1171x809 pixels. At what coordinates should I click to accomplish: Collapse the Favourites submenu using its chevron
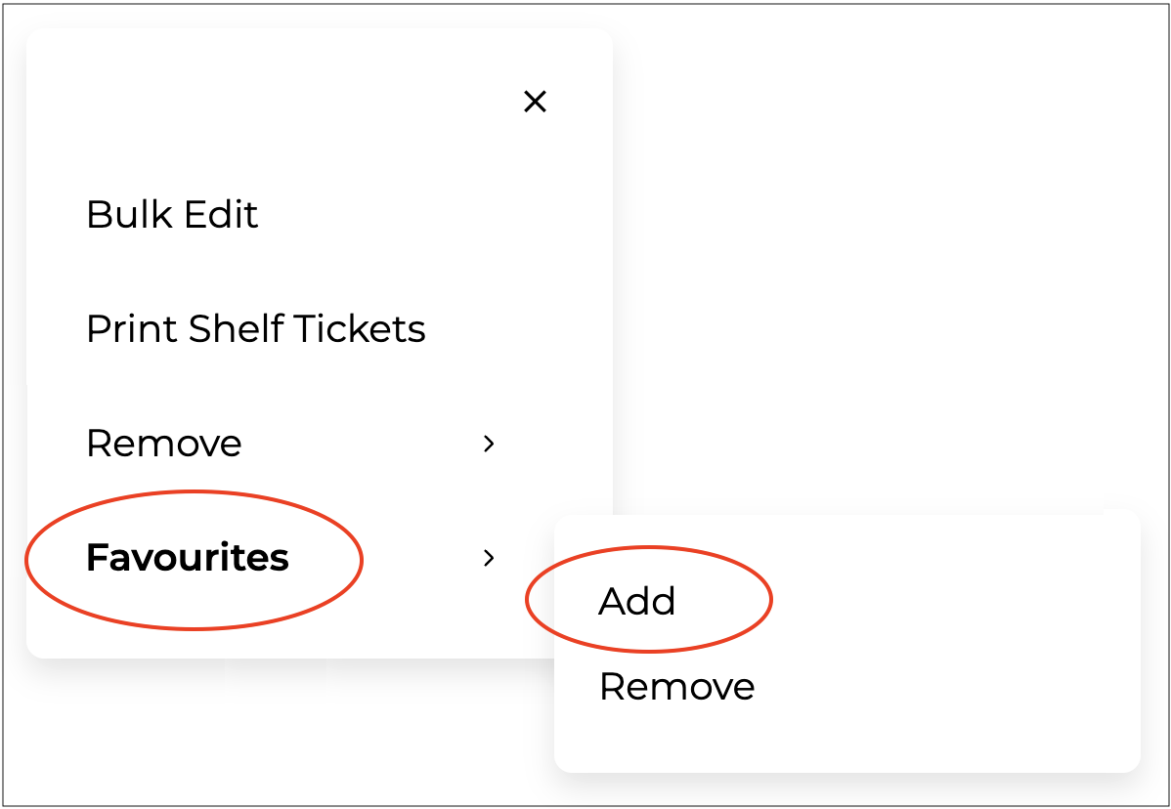coord(490,558)
